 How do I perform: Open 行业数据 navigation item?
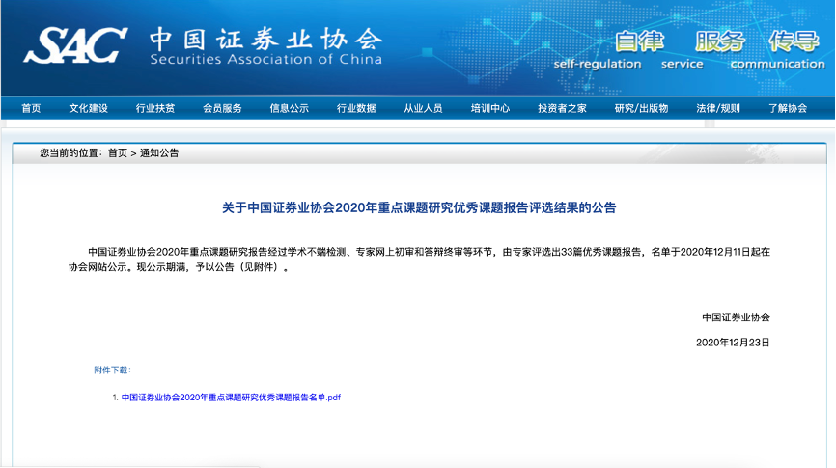(356, 108)
